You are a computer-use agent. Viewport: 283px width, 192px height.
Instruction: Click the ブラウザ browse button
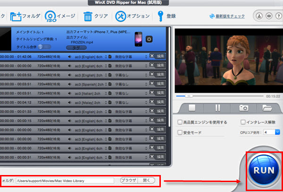pos(129,180)
